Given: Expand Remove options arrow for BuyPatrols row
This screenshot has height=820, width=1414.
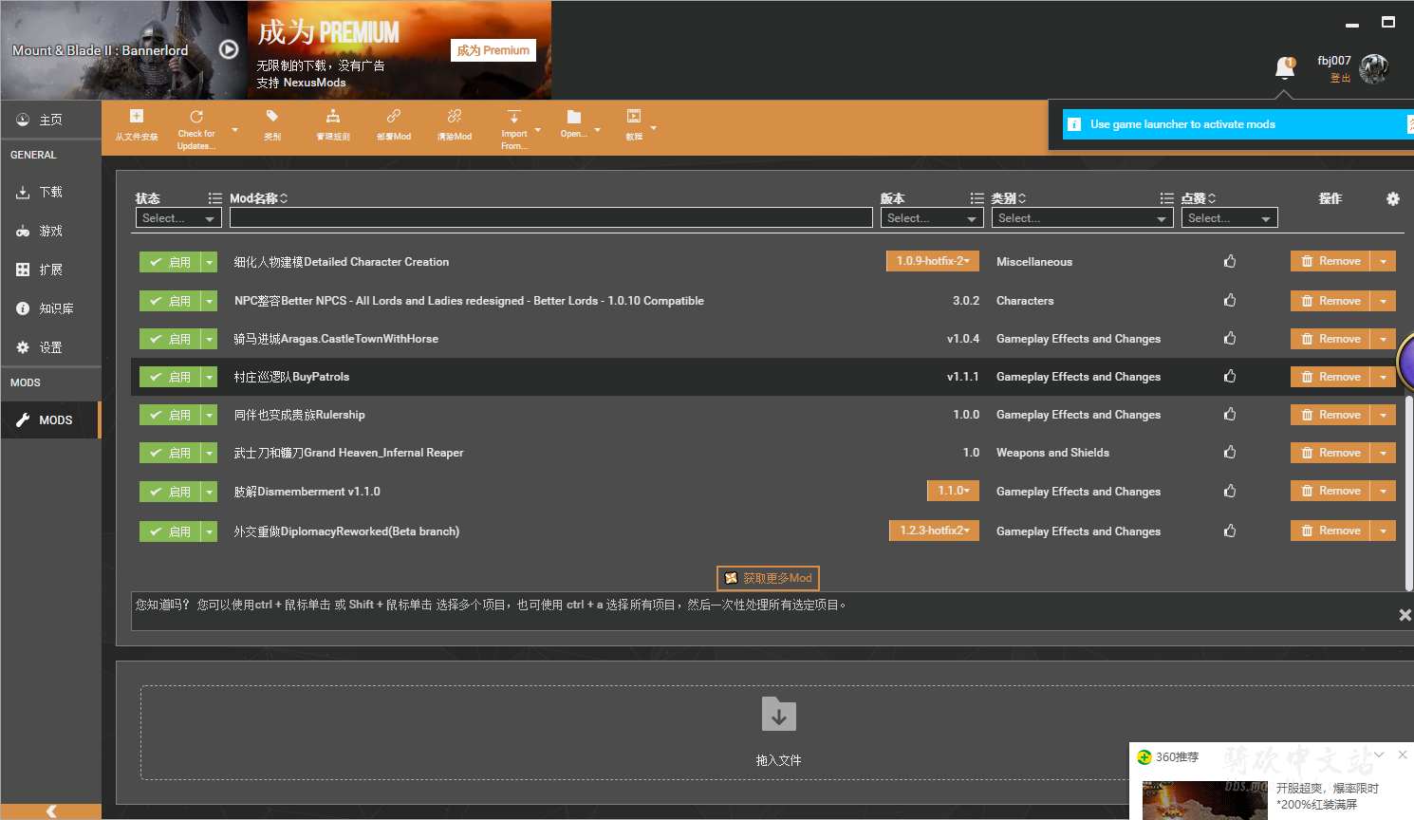Looking at the screenshot, I should [x=1384, y=377].
